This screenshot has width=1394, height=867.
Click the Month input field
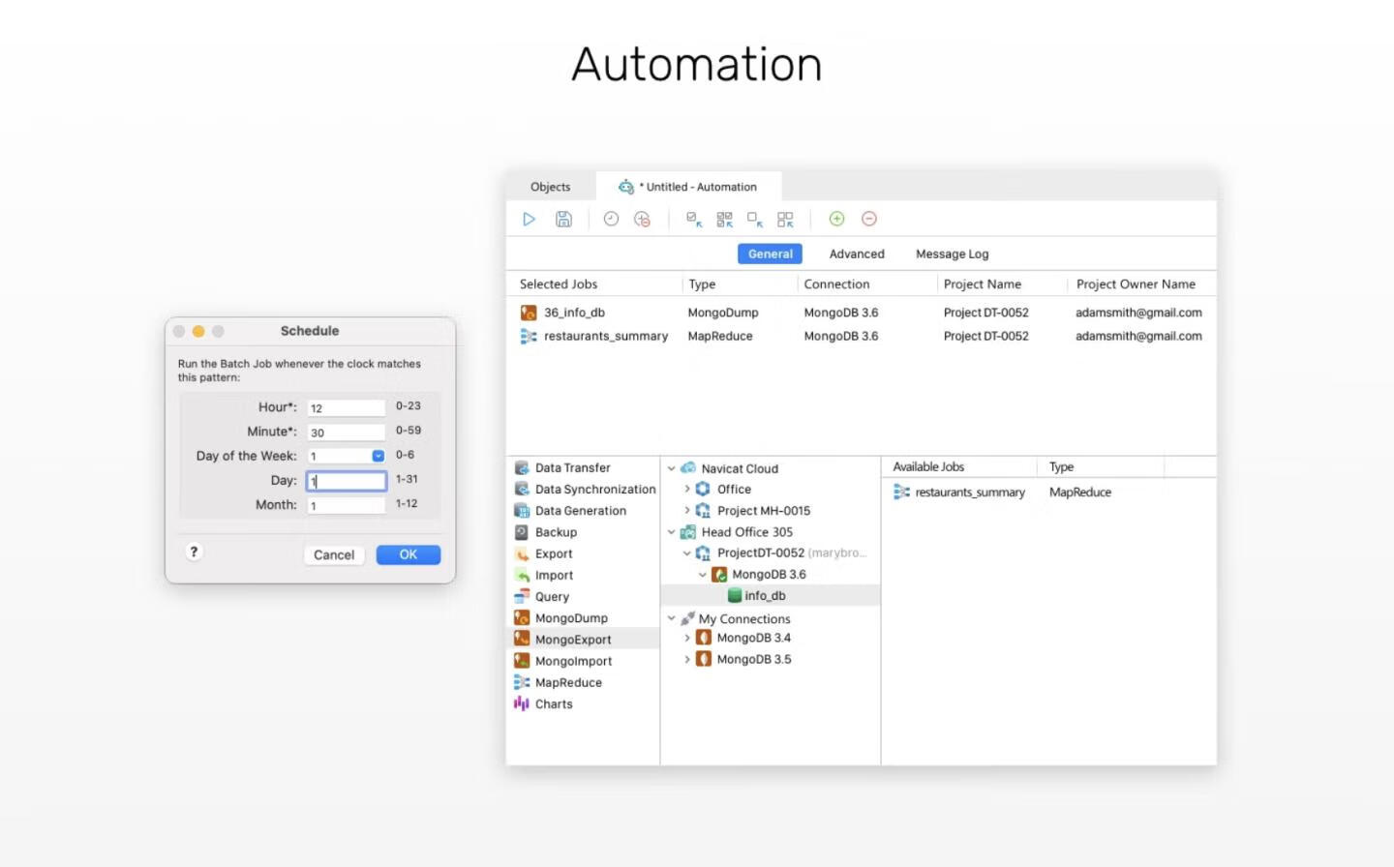[347, 505]
